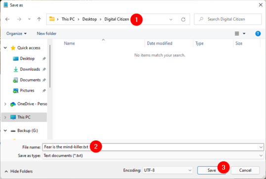Create a New folder
The height and width of the screenshot is (179, 266).
click(x=46, y=34)
